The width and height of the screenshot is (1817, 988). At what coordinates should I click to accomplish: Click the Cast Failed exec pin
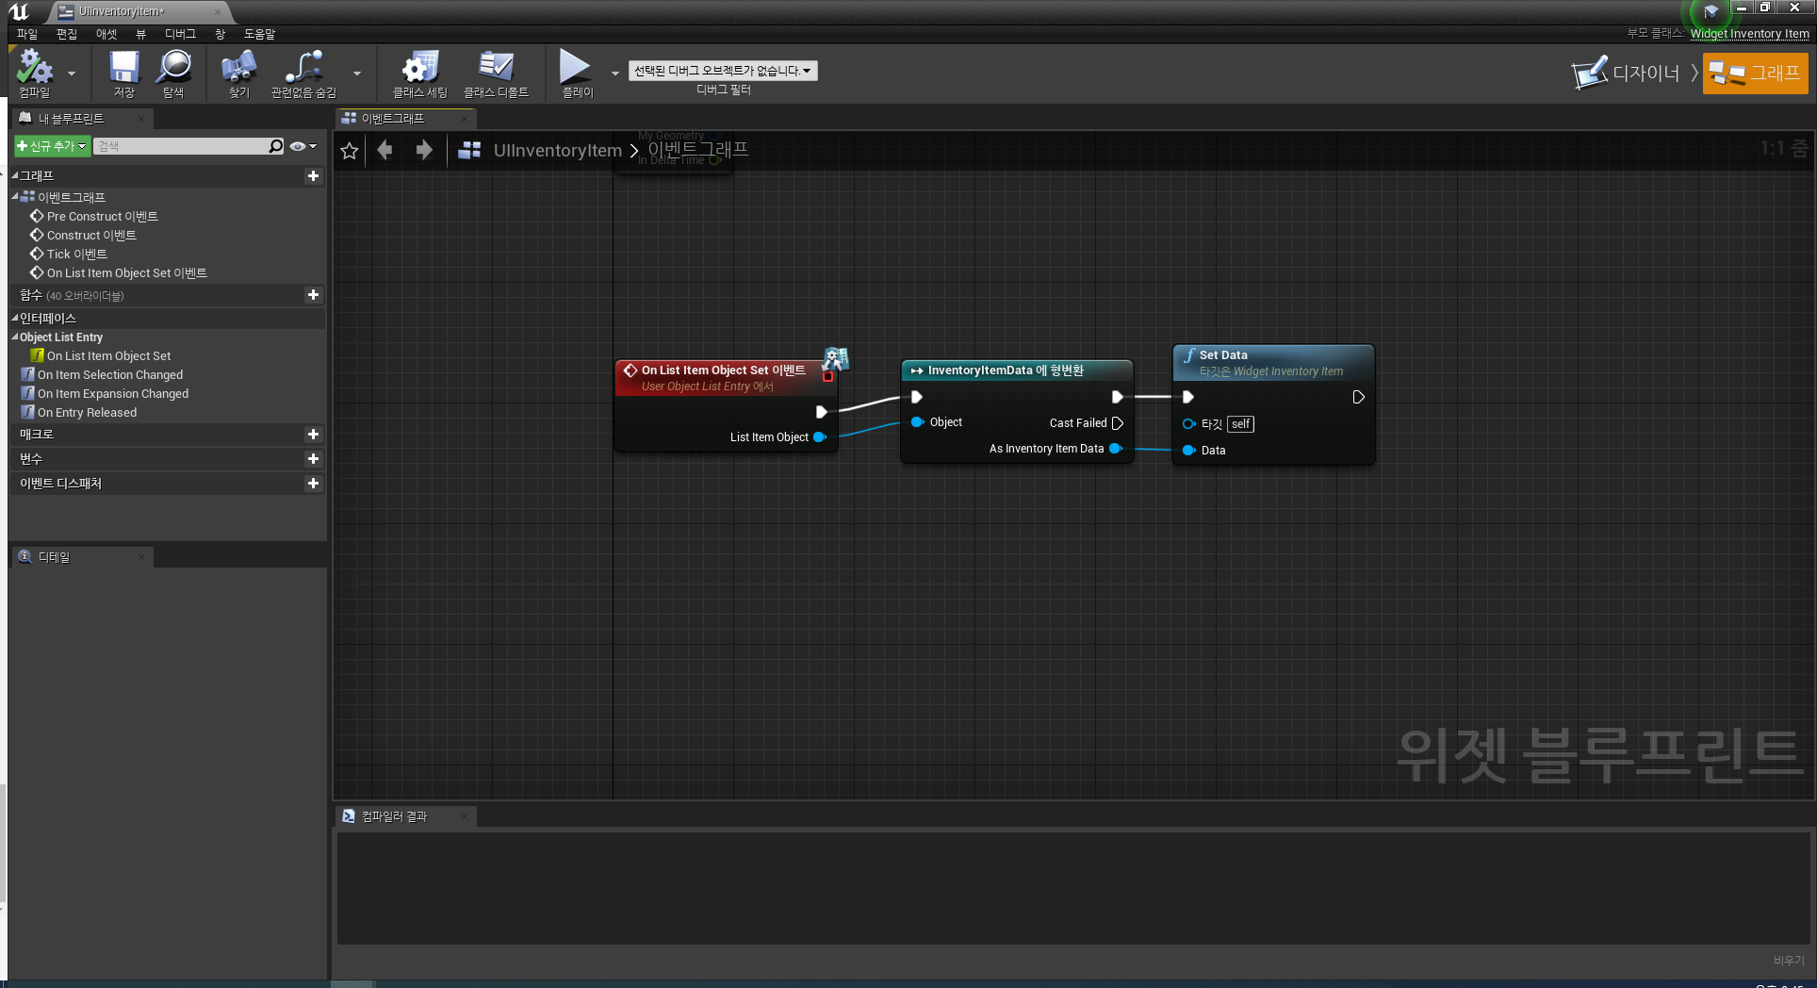pos(1118,423)
